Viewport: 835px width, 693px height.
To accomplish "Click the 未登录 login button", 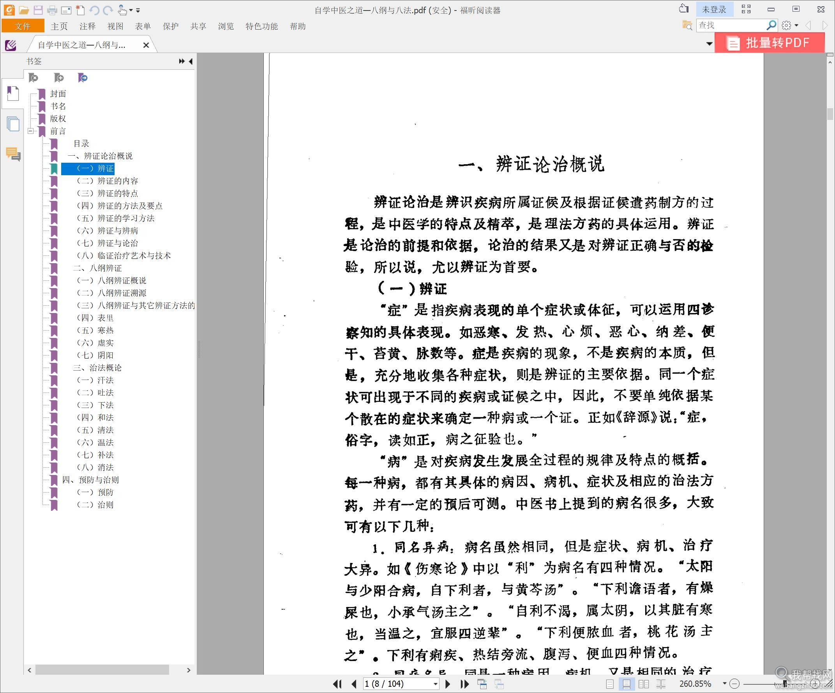I will (x=714, y=9).
